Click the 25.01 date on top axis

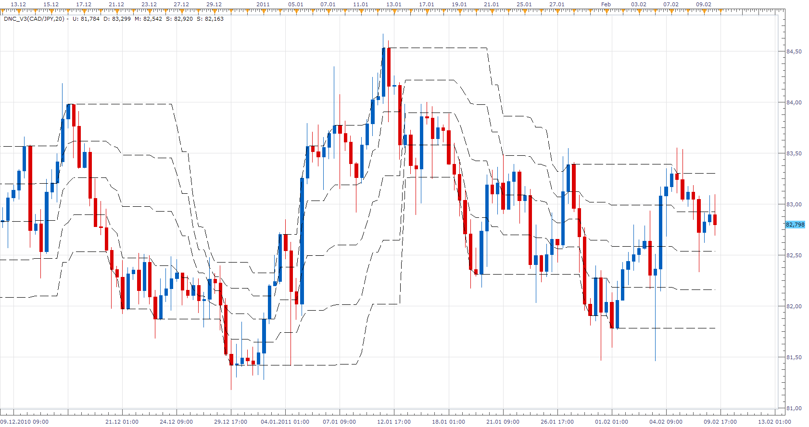[x=524, y=4]
